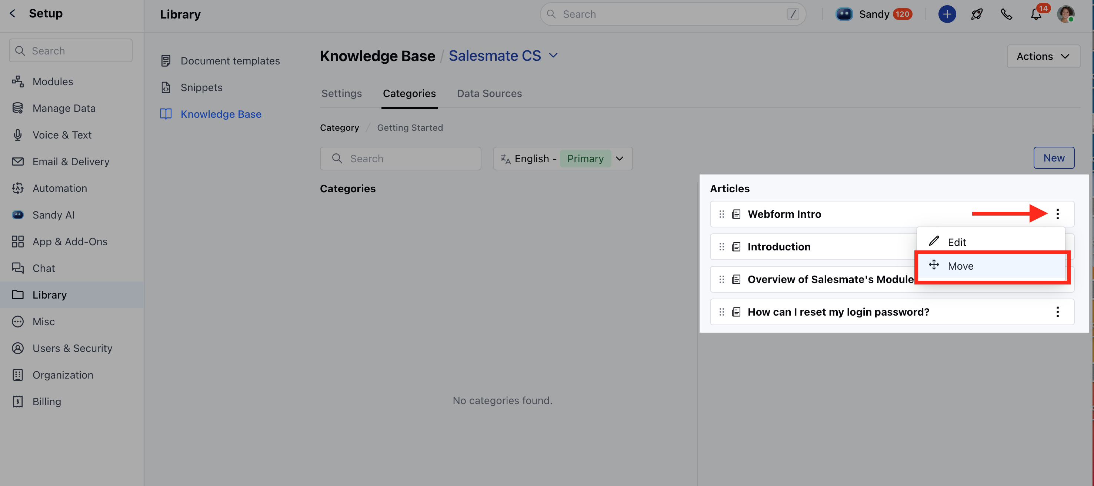
Task: Click the blue plus quick-add button
Action: (947, 14)
